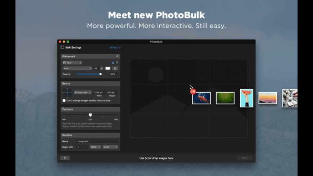Click the opacity value field showing 80%
313x176 pixels.
pyautogui.click(x=114, y=74)
